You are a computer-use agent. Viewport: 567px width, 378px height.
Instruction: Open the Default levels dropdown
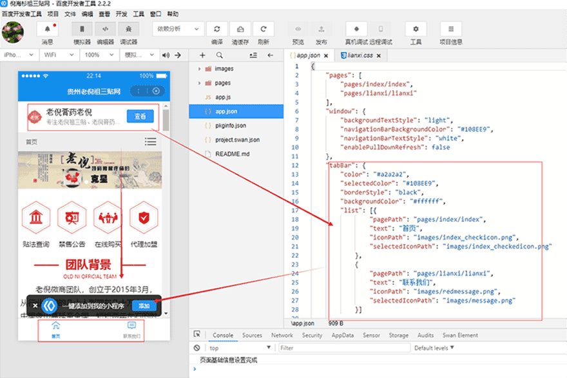pos(434,348)
